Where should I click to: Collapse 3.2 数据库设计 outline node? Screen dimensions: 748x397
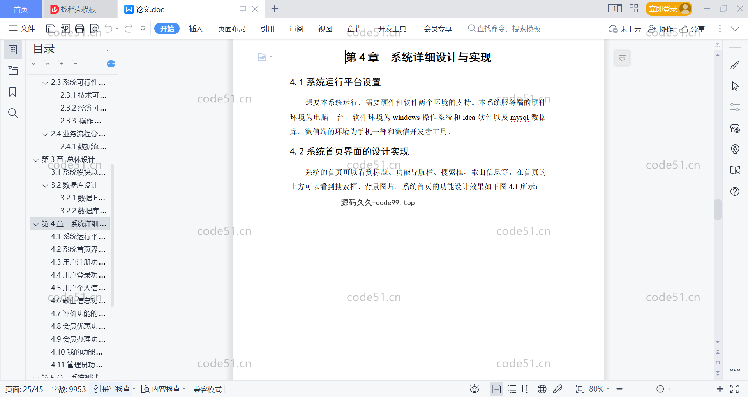coord(45,185)
